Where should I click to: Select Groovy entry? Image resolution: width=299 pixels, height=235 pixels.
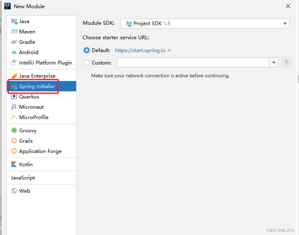(41, 131)
